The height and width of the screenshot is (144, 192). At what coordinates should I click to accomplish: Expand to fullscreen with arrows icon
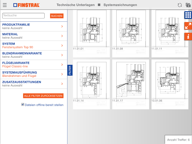pyautogui.click(x=188, y=26)
